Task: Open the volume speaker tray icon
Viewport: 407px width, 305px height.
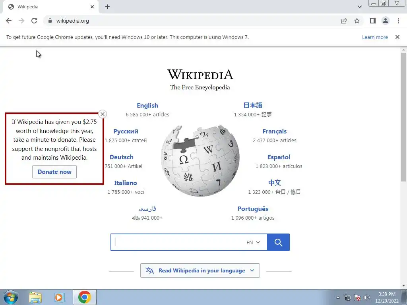Action: coord(367,297)
